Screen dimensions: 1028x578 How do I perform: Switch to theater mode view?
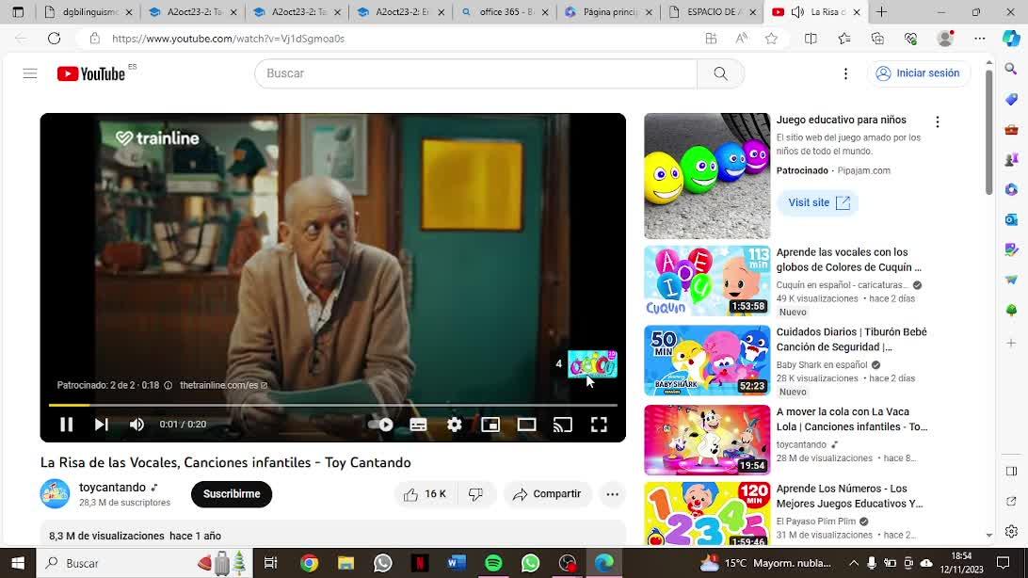click(x=526, y=425)
